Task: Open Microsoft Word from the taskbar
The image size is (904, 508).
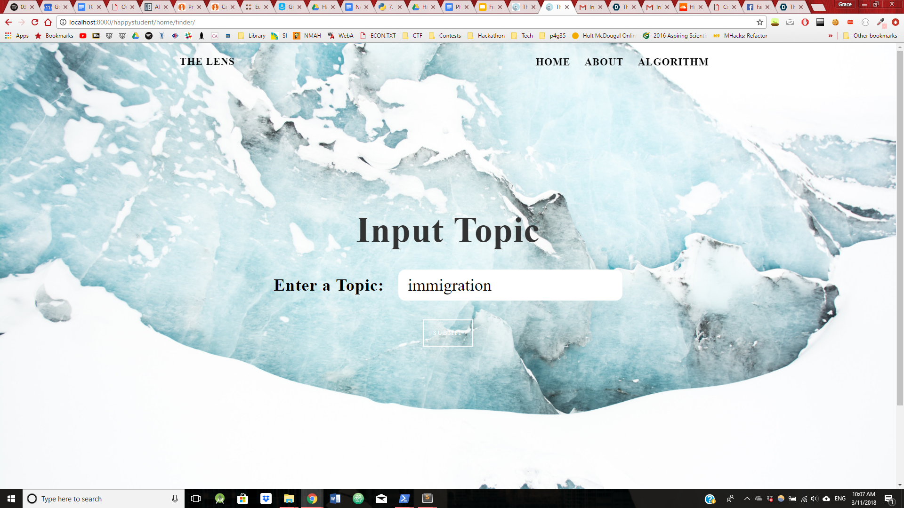Action: [335, 499]
